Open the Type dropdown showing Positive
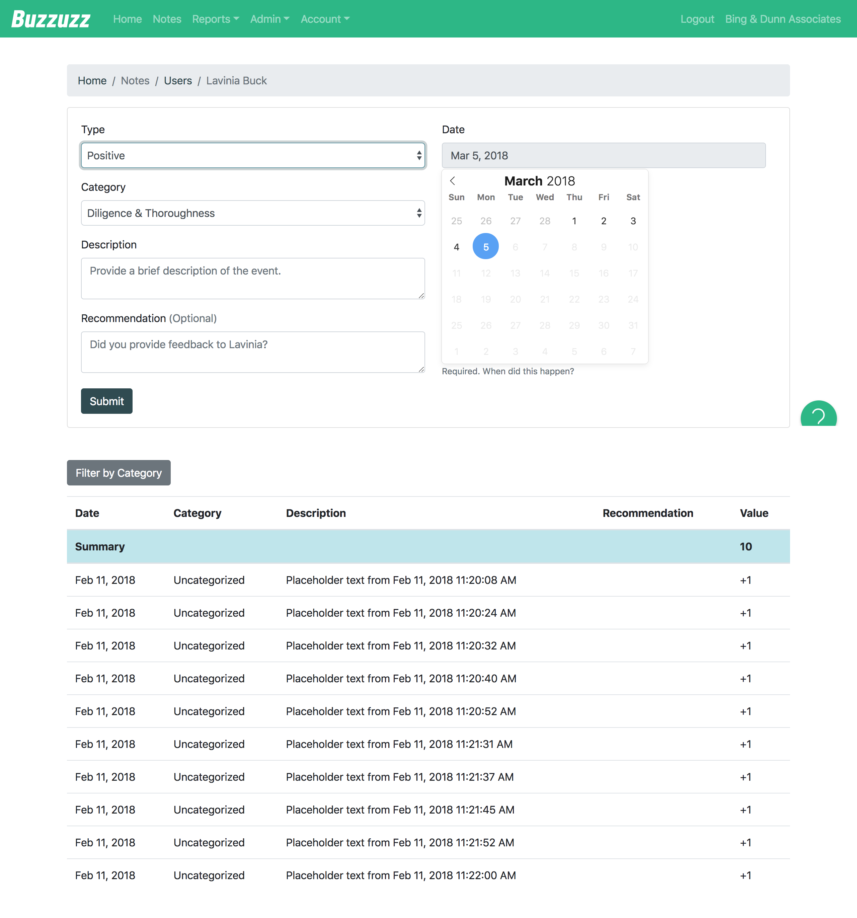Viewport: 857px width, 918px height. click(252, 156)
